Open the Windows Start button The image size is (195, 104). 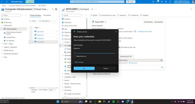58,102
